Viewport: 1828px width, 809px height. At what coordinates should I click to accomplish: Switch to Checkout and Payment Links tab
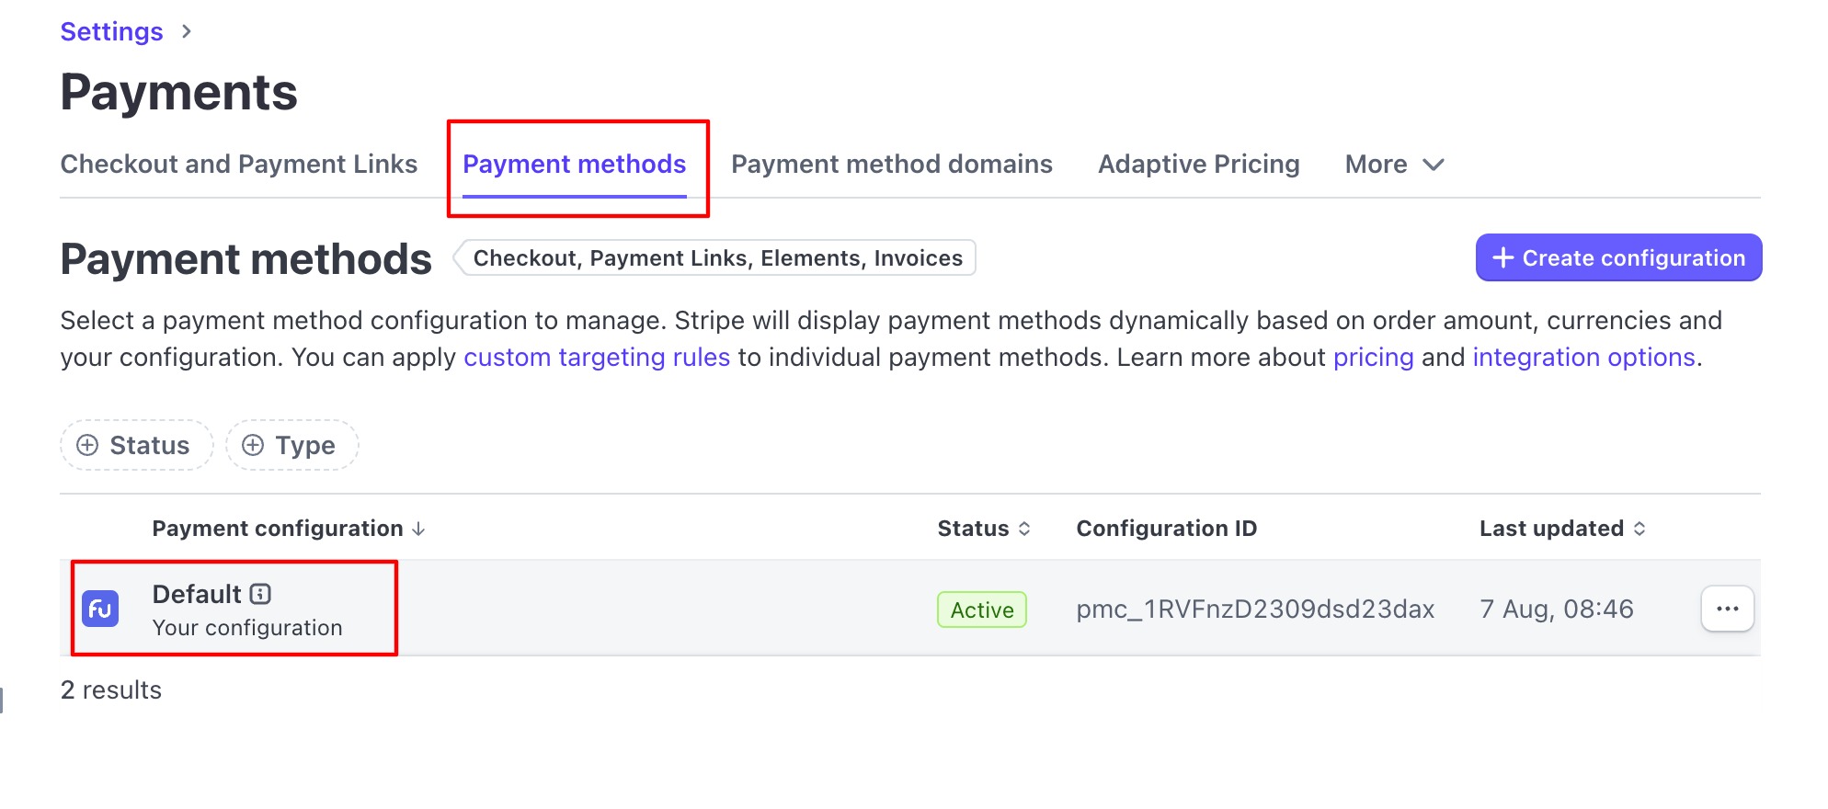pos(239,165)
